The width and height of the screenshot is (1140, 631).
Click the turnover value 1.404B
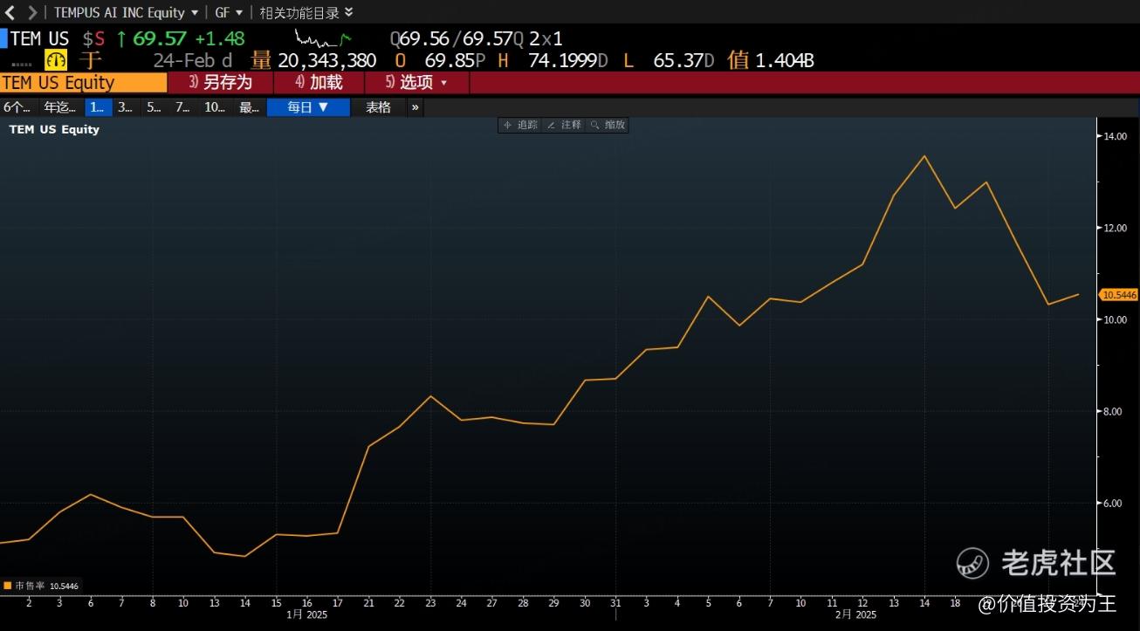pos(785,60)
